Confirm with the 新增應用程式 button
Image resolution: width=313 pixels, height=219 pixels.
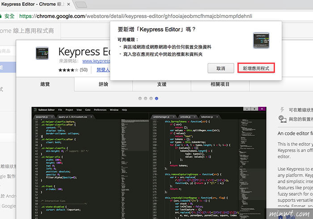tap(256, 68)
